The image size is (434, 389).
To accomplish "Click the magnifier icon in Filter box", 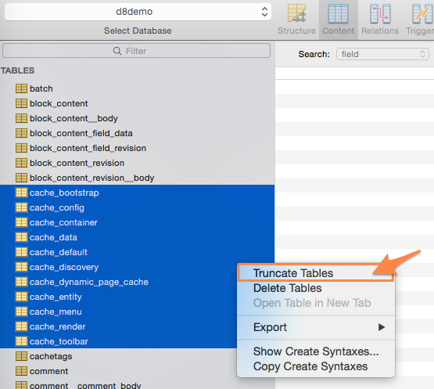I will point(117,51).
